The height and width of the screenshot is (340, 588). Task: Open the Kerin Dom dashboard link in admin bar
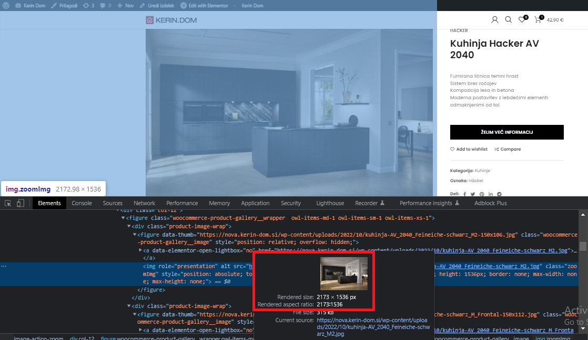tap(31, 6)
